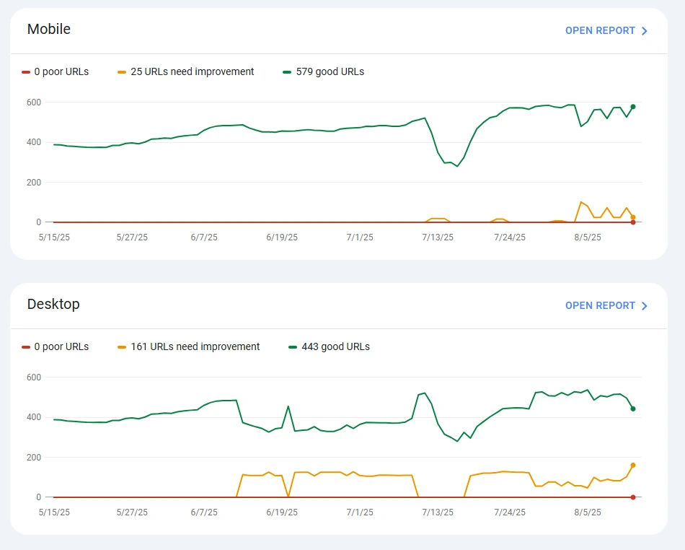Click 400 label on Mobile y-axis

click(x=34, y=142)
